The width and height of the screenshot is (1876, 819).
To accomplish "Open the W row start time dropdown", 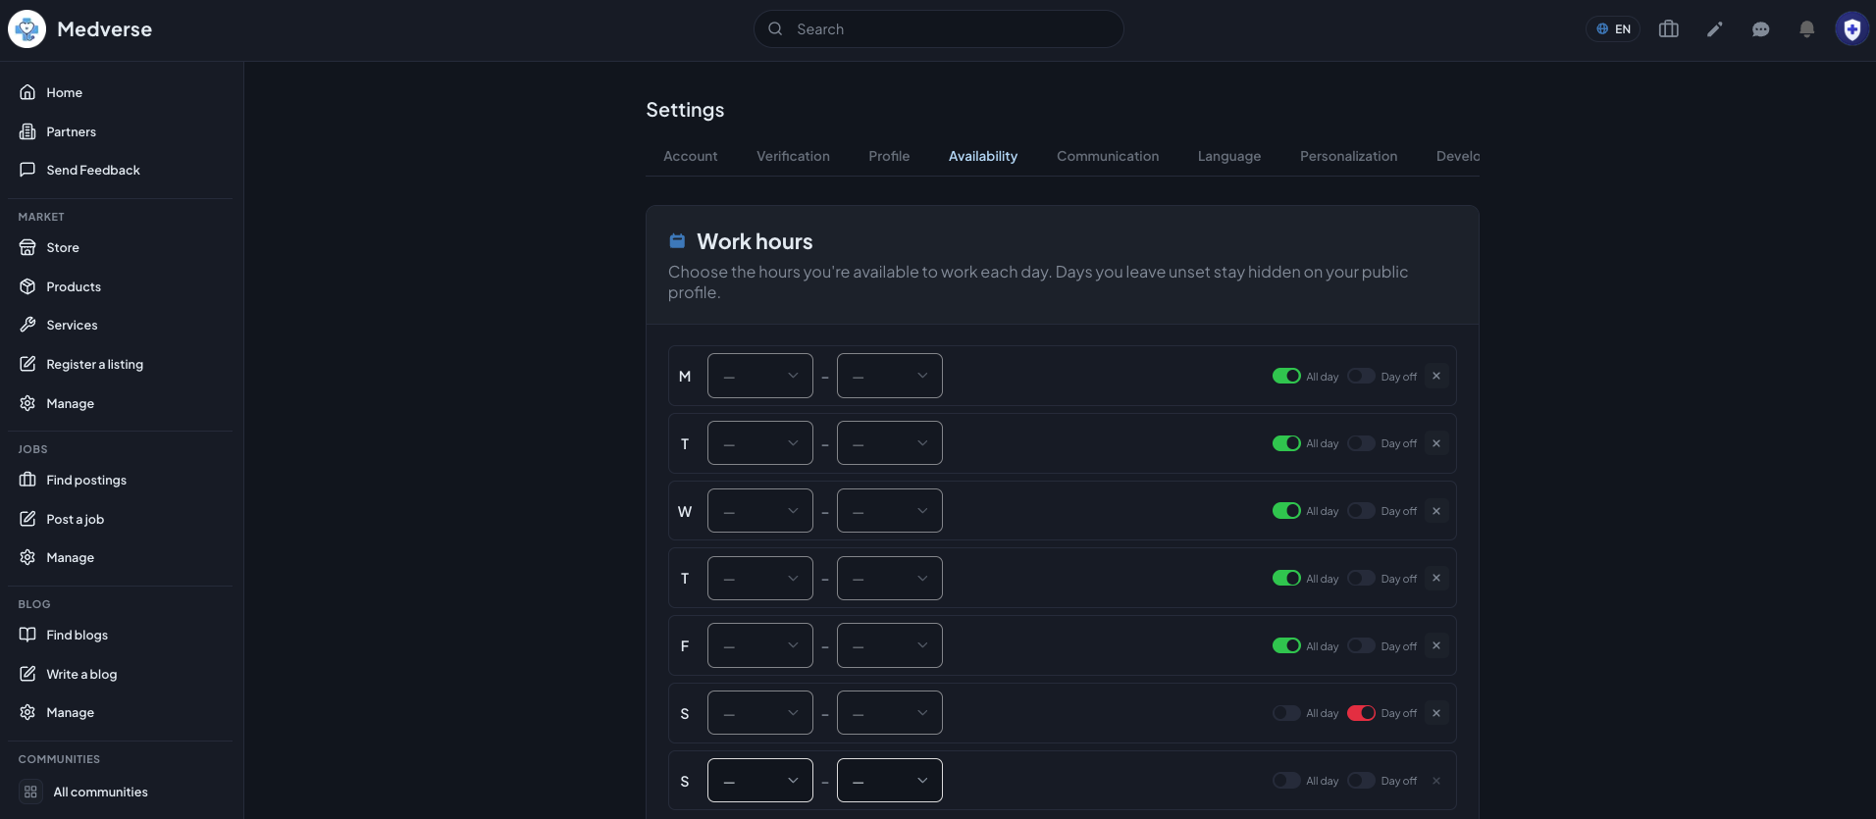I will pyautogui.click(x=760, y=511).
